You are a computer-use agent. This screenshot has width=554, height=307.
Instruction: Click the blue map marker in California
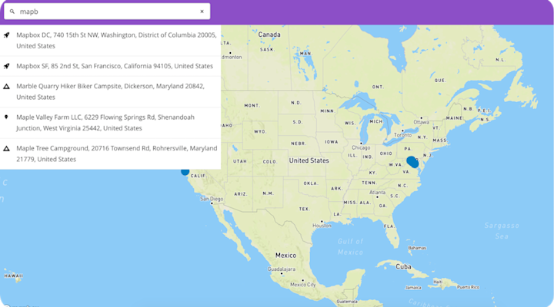tap(185, 172)
